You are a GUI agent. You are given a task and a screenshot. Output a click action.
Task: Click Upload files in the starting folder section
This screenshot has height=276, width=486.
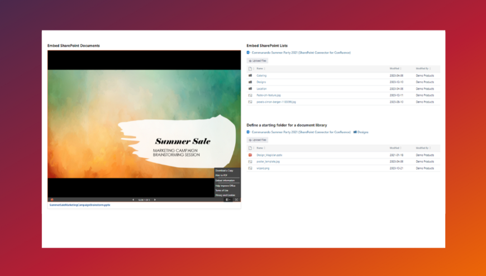point(258,140)
